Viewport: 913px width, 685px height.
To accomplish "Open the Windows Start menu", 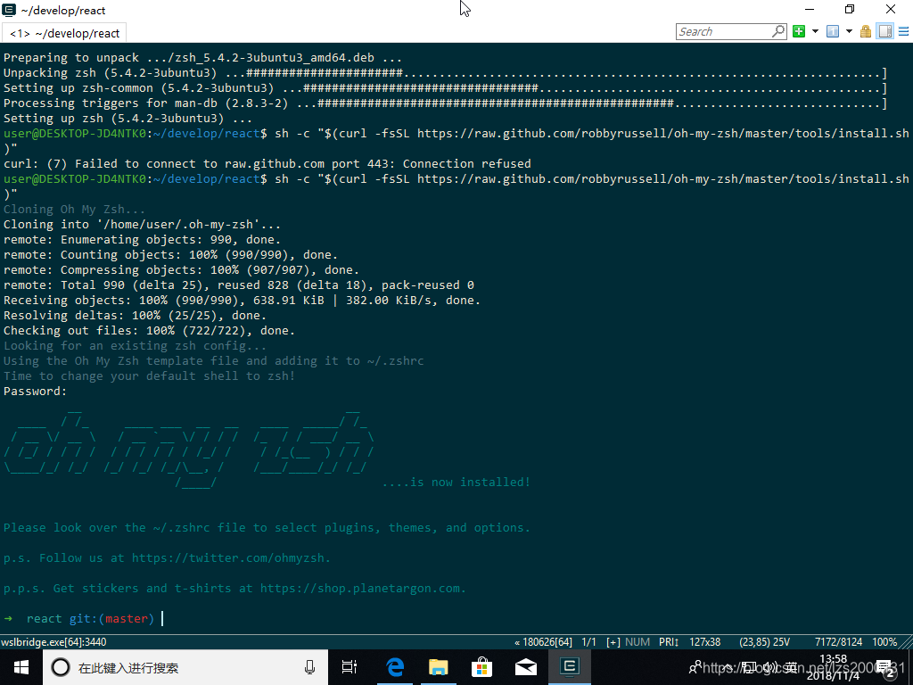I will pyautogui.click(x=21, y=667).
